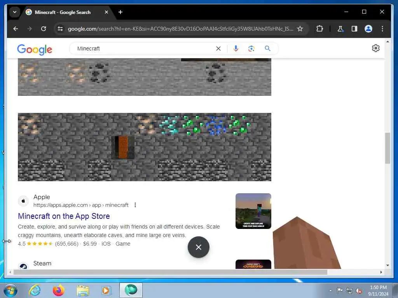Click the Apple favicon in the result

coord(23,201)
